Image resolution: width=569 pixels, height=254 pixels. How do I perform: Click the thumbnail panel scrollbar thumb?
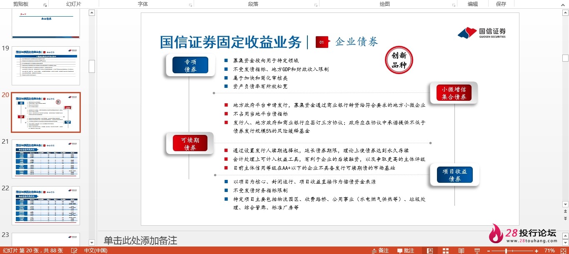pos(92,66)
